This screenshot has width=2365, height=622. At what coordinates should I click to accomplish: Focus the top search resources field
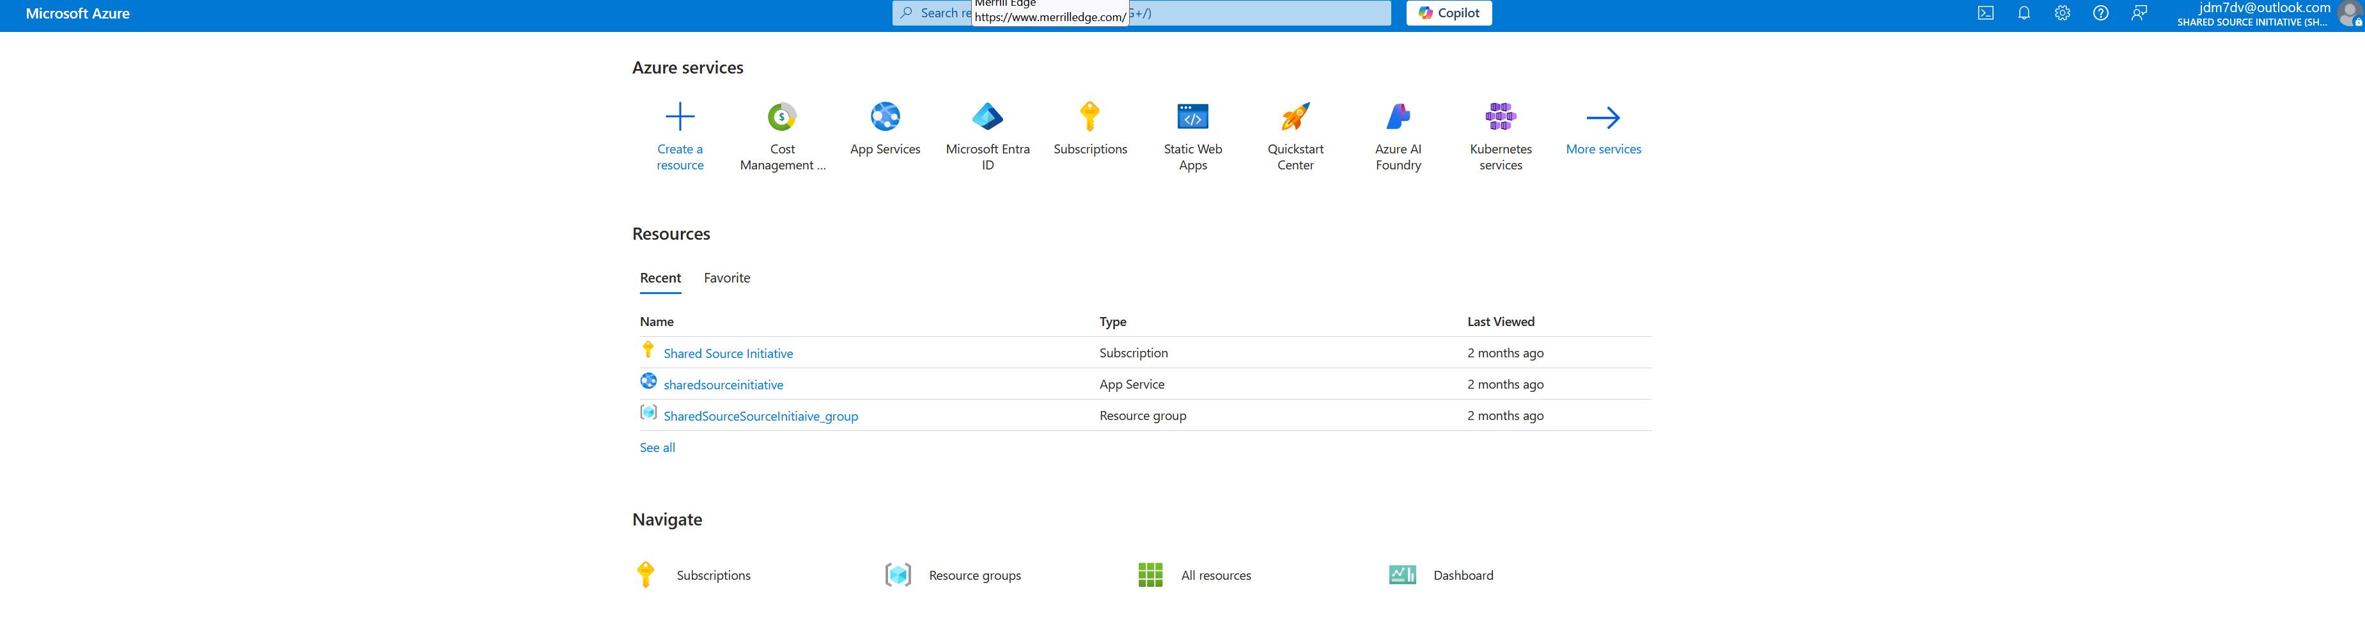1141,13
